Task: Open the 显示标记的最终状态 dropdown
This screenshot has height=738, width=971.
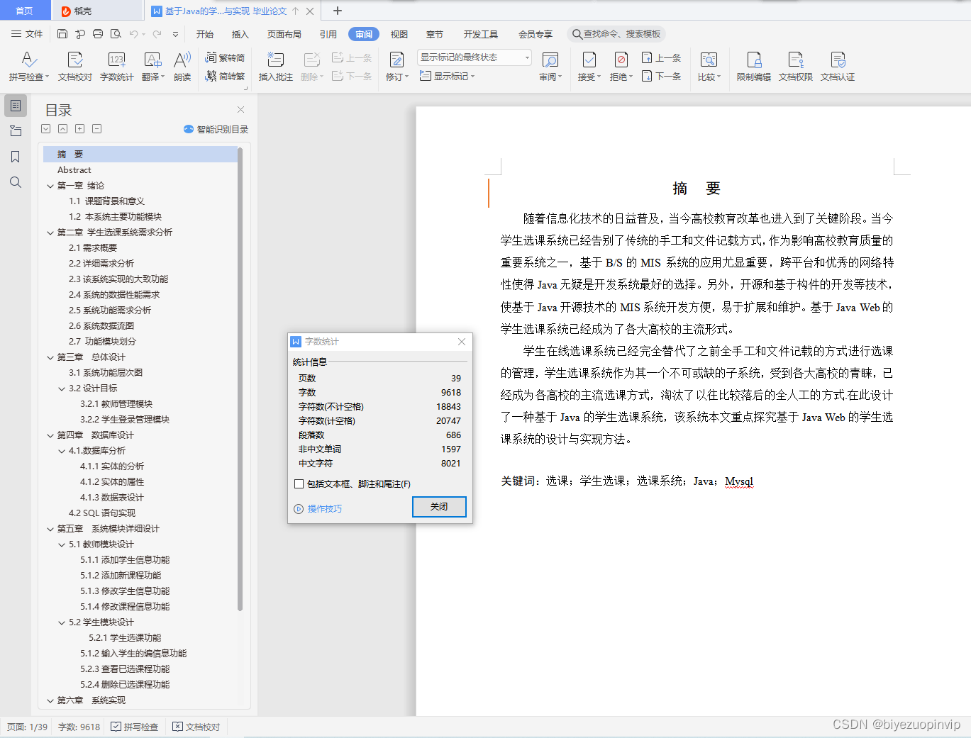Action: tap(526, 57)
